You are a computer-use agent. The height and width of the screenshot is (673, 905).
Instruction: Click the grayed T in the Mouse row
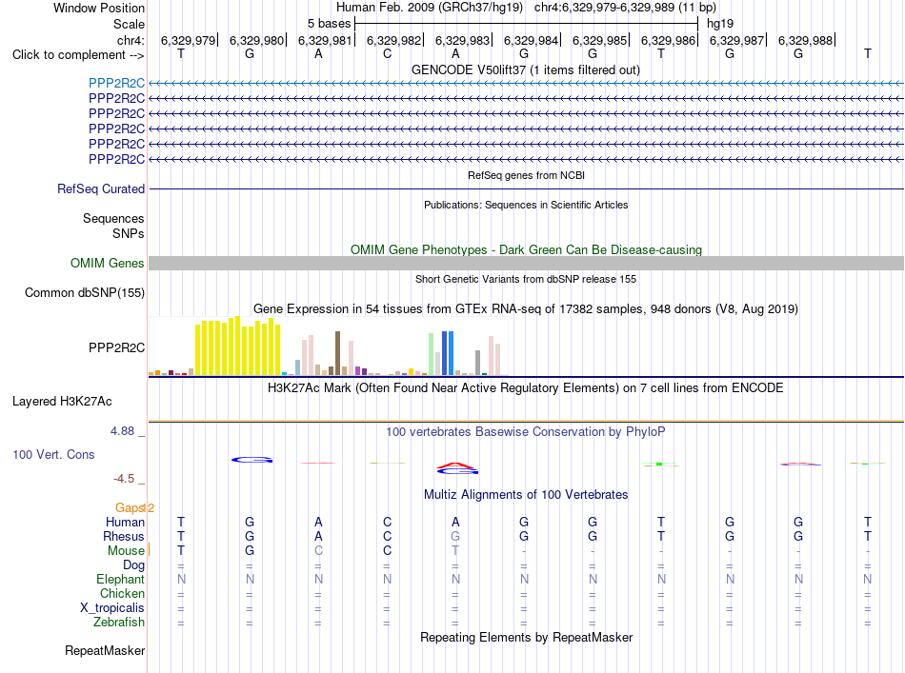455,551
